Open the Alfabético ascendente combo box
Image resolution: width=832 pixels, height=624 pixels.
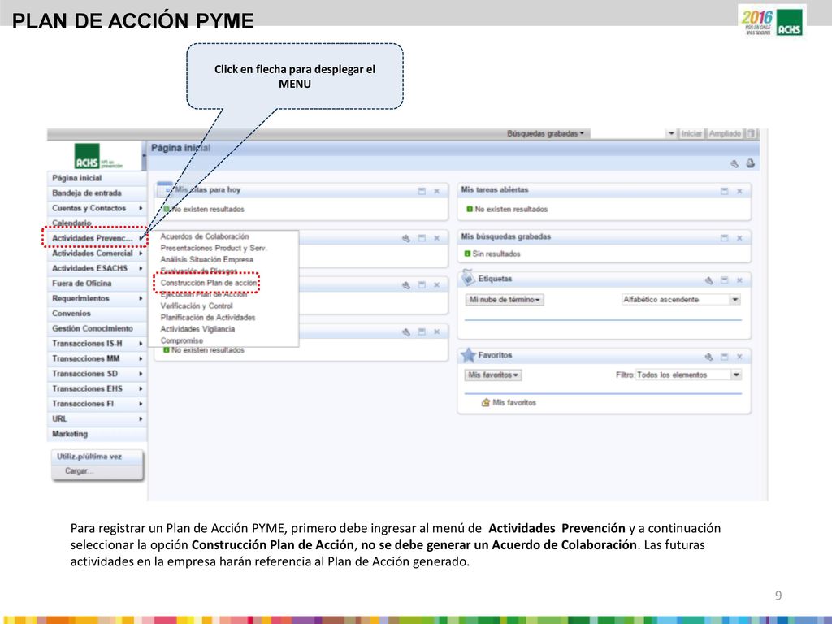click(681, 300)
